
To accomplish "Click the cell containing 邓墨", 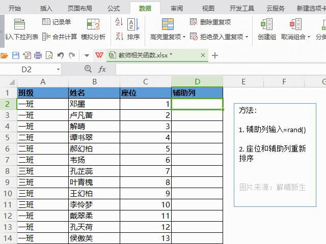I will (x=94, y=104).
